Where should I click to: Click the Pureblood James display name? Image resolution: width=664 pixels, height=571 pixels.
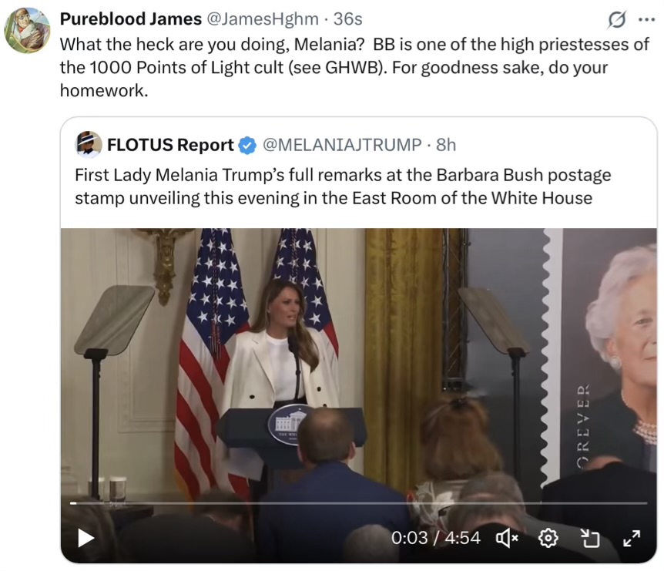pyautogui.click(x=131, y=19)
